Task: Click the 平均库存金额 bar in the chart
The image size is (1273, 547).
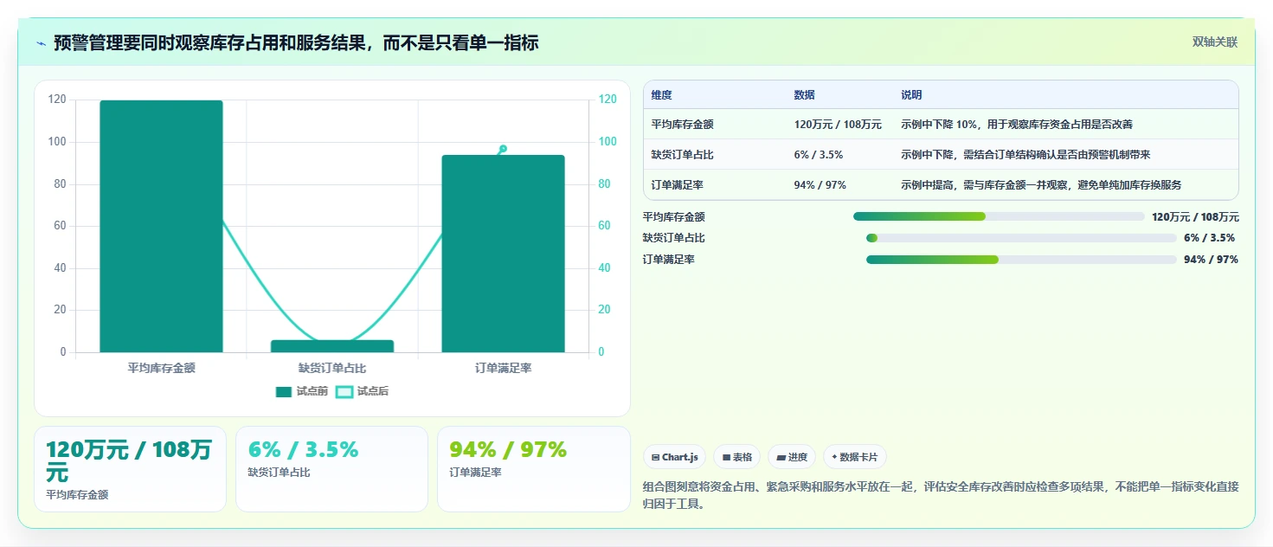Action: [x=161, y=226]
